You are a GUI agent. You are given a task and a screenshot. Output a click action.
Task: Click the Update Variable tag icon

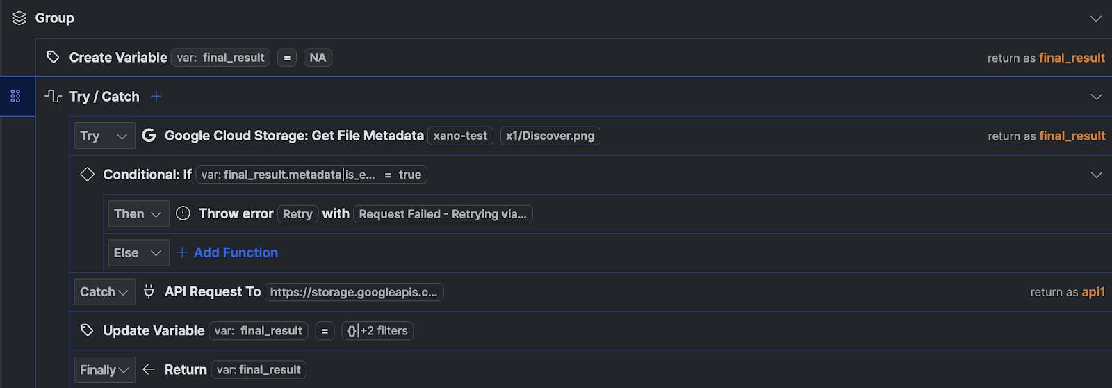[x=87, y=330]
